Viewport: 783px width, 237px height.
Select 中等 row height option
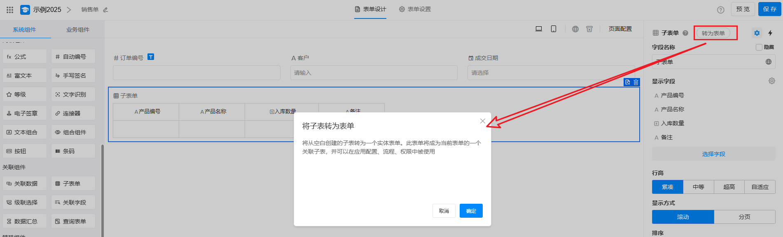(698, 187)
